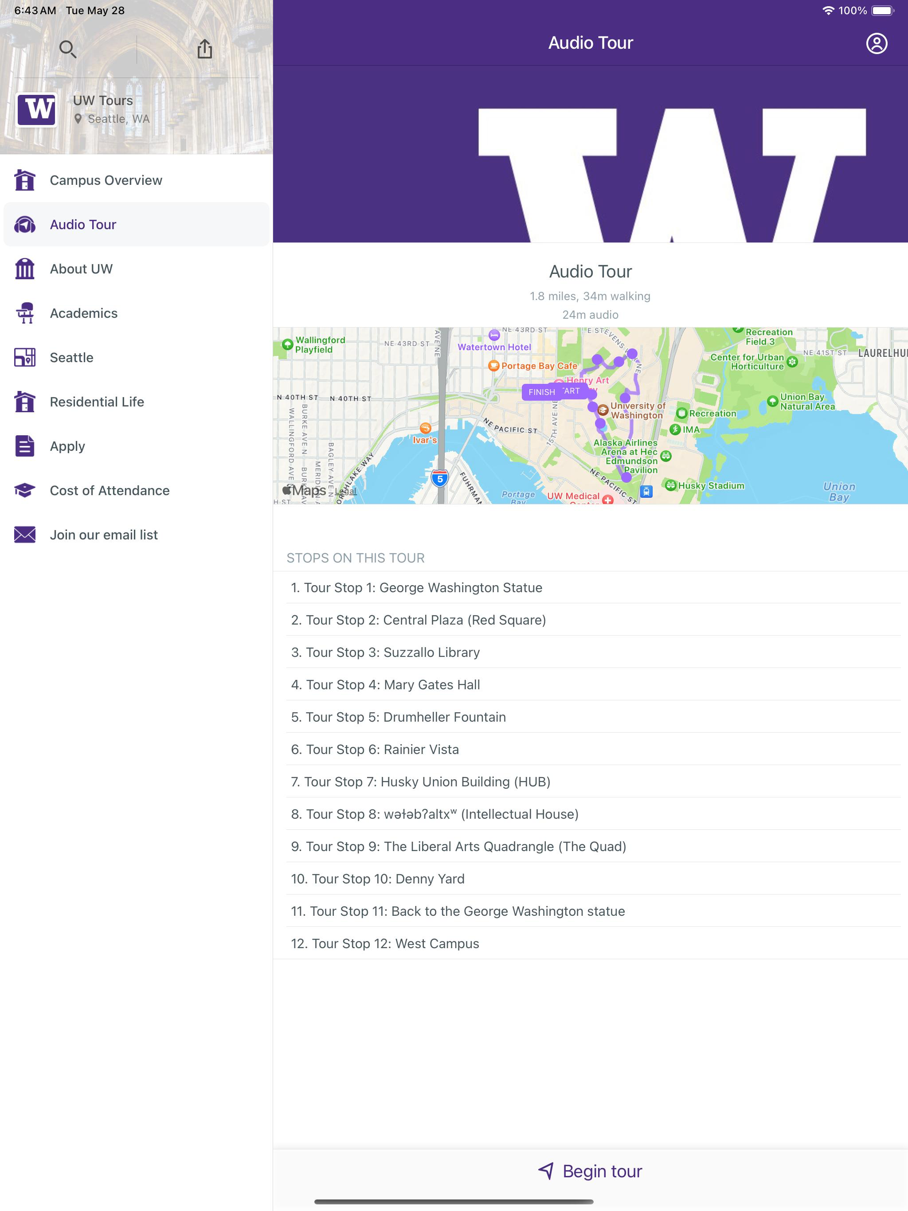Click the email list envelope icon
This screenshot has width=908, height=1211.
coord(25,535)
